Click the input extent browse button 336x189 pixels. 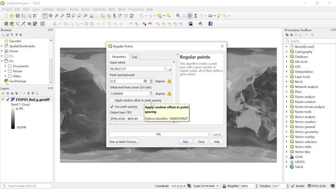[169, 69]
